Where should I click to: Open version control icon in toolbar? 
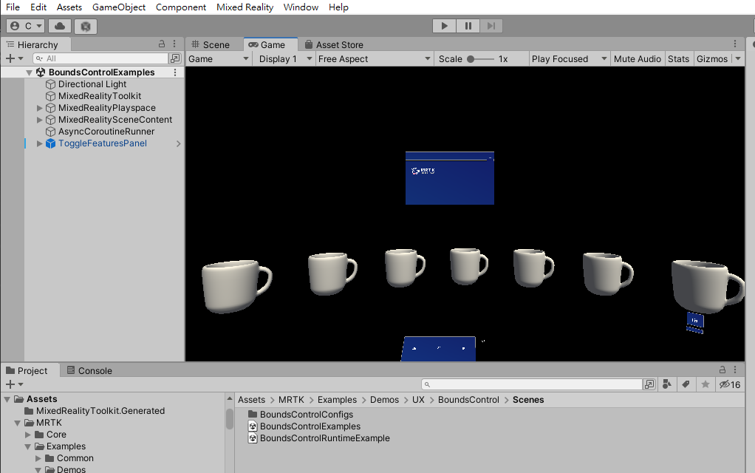pos(86,26)
